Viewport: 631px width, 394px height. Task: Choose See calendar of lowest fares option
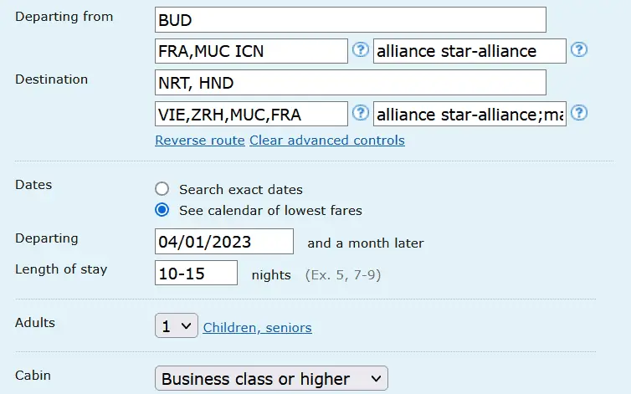pyautogui.click(x=162, y=210)
